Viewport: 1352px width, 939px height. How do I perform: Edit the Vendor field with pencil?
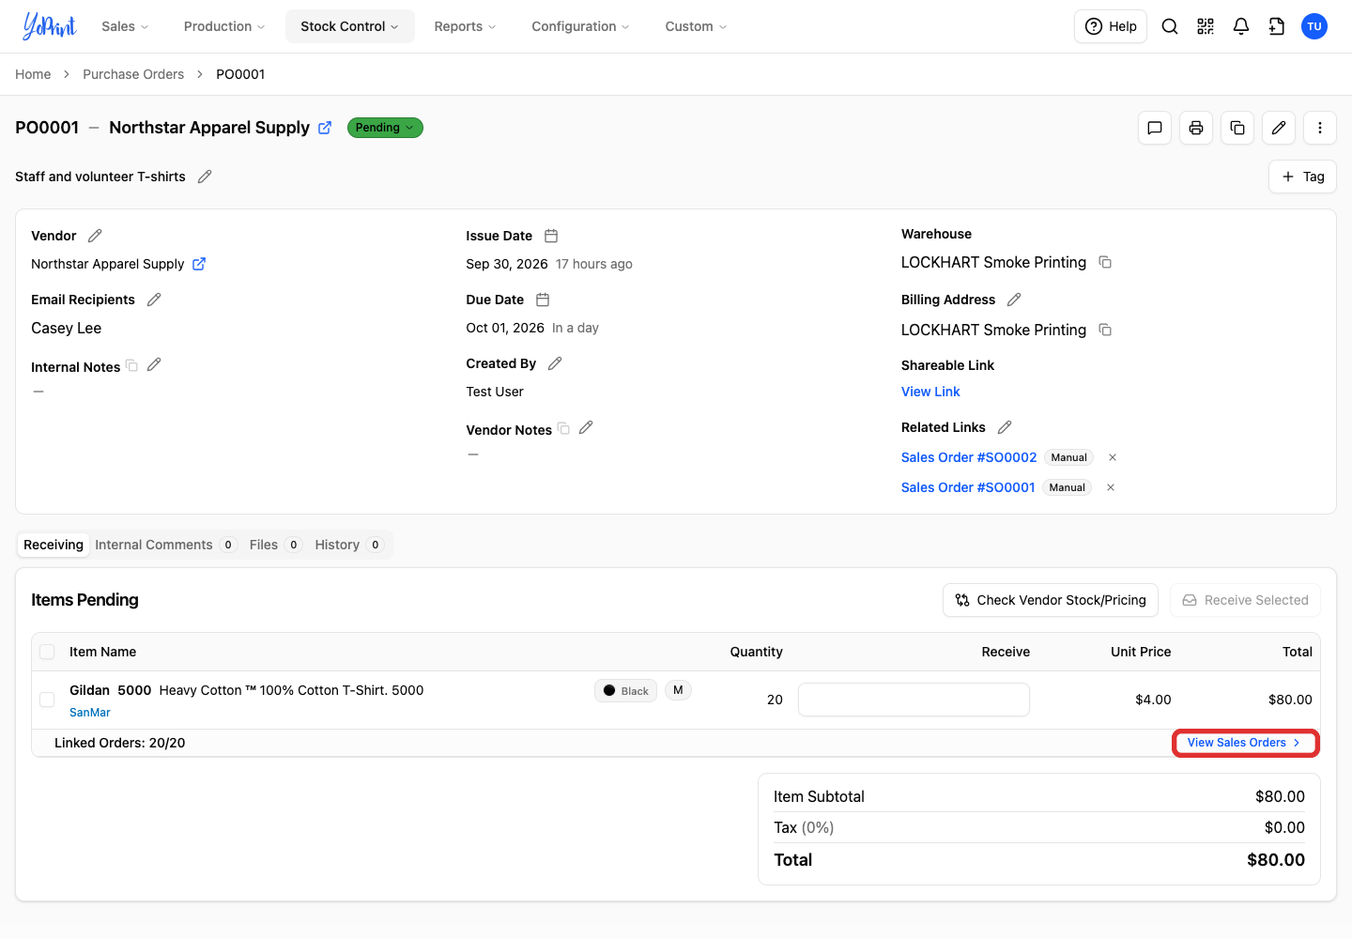coord(95,236)
